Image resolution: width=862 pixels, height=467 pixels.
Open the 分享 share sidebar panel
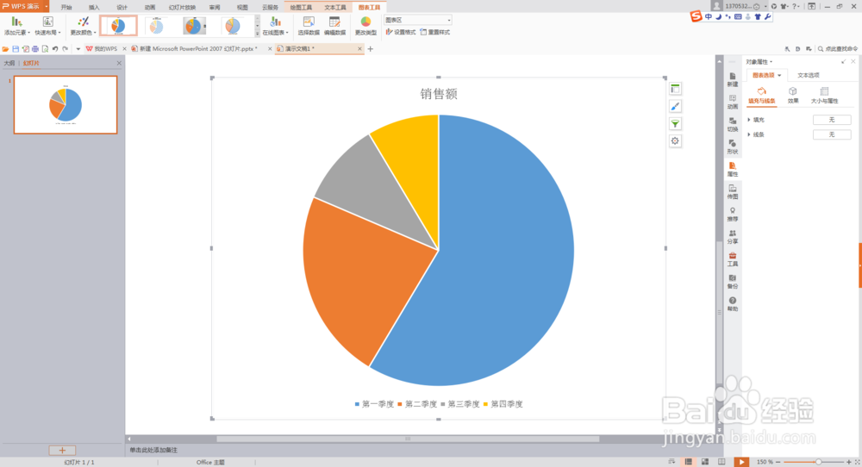[x=732, y=237]
